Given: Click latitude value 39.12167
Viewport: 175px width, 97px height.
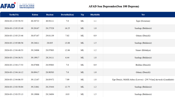Looking at the screenshot, I should pos(35,80).
